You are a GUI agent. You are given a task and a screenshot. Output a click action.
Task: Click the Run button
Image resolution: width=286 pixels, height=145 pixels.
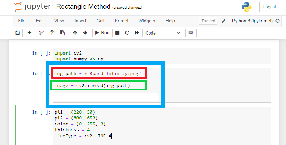pyautogui.click(x=102, y=33)
